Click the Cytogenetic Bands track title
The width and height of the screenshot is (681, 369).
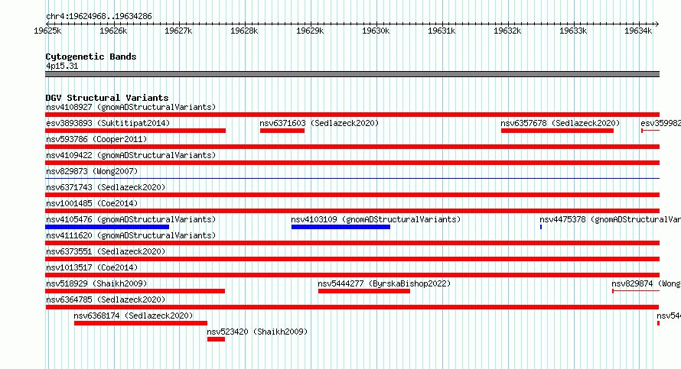coord(91,57)
